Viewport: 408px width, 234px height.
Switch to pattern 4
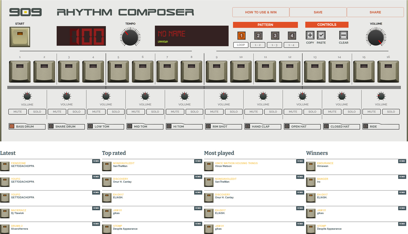coord(291,35)
